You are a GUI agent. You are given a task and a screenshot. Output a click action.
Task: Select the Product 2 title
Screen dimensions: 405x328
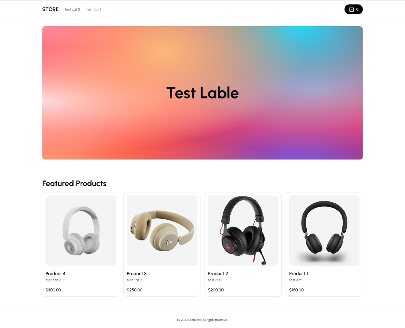pyautogui.click(x=218, y=274)
